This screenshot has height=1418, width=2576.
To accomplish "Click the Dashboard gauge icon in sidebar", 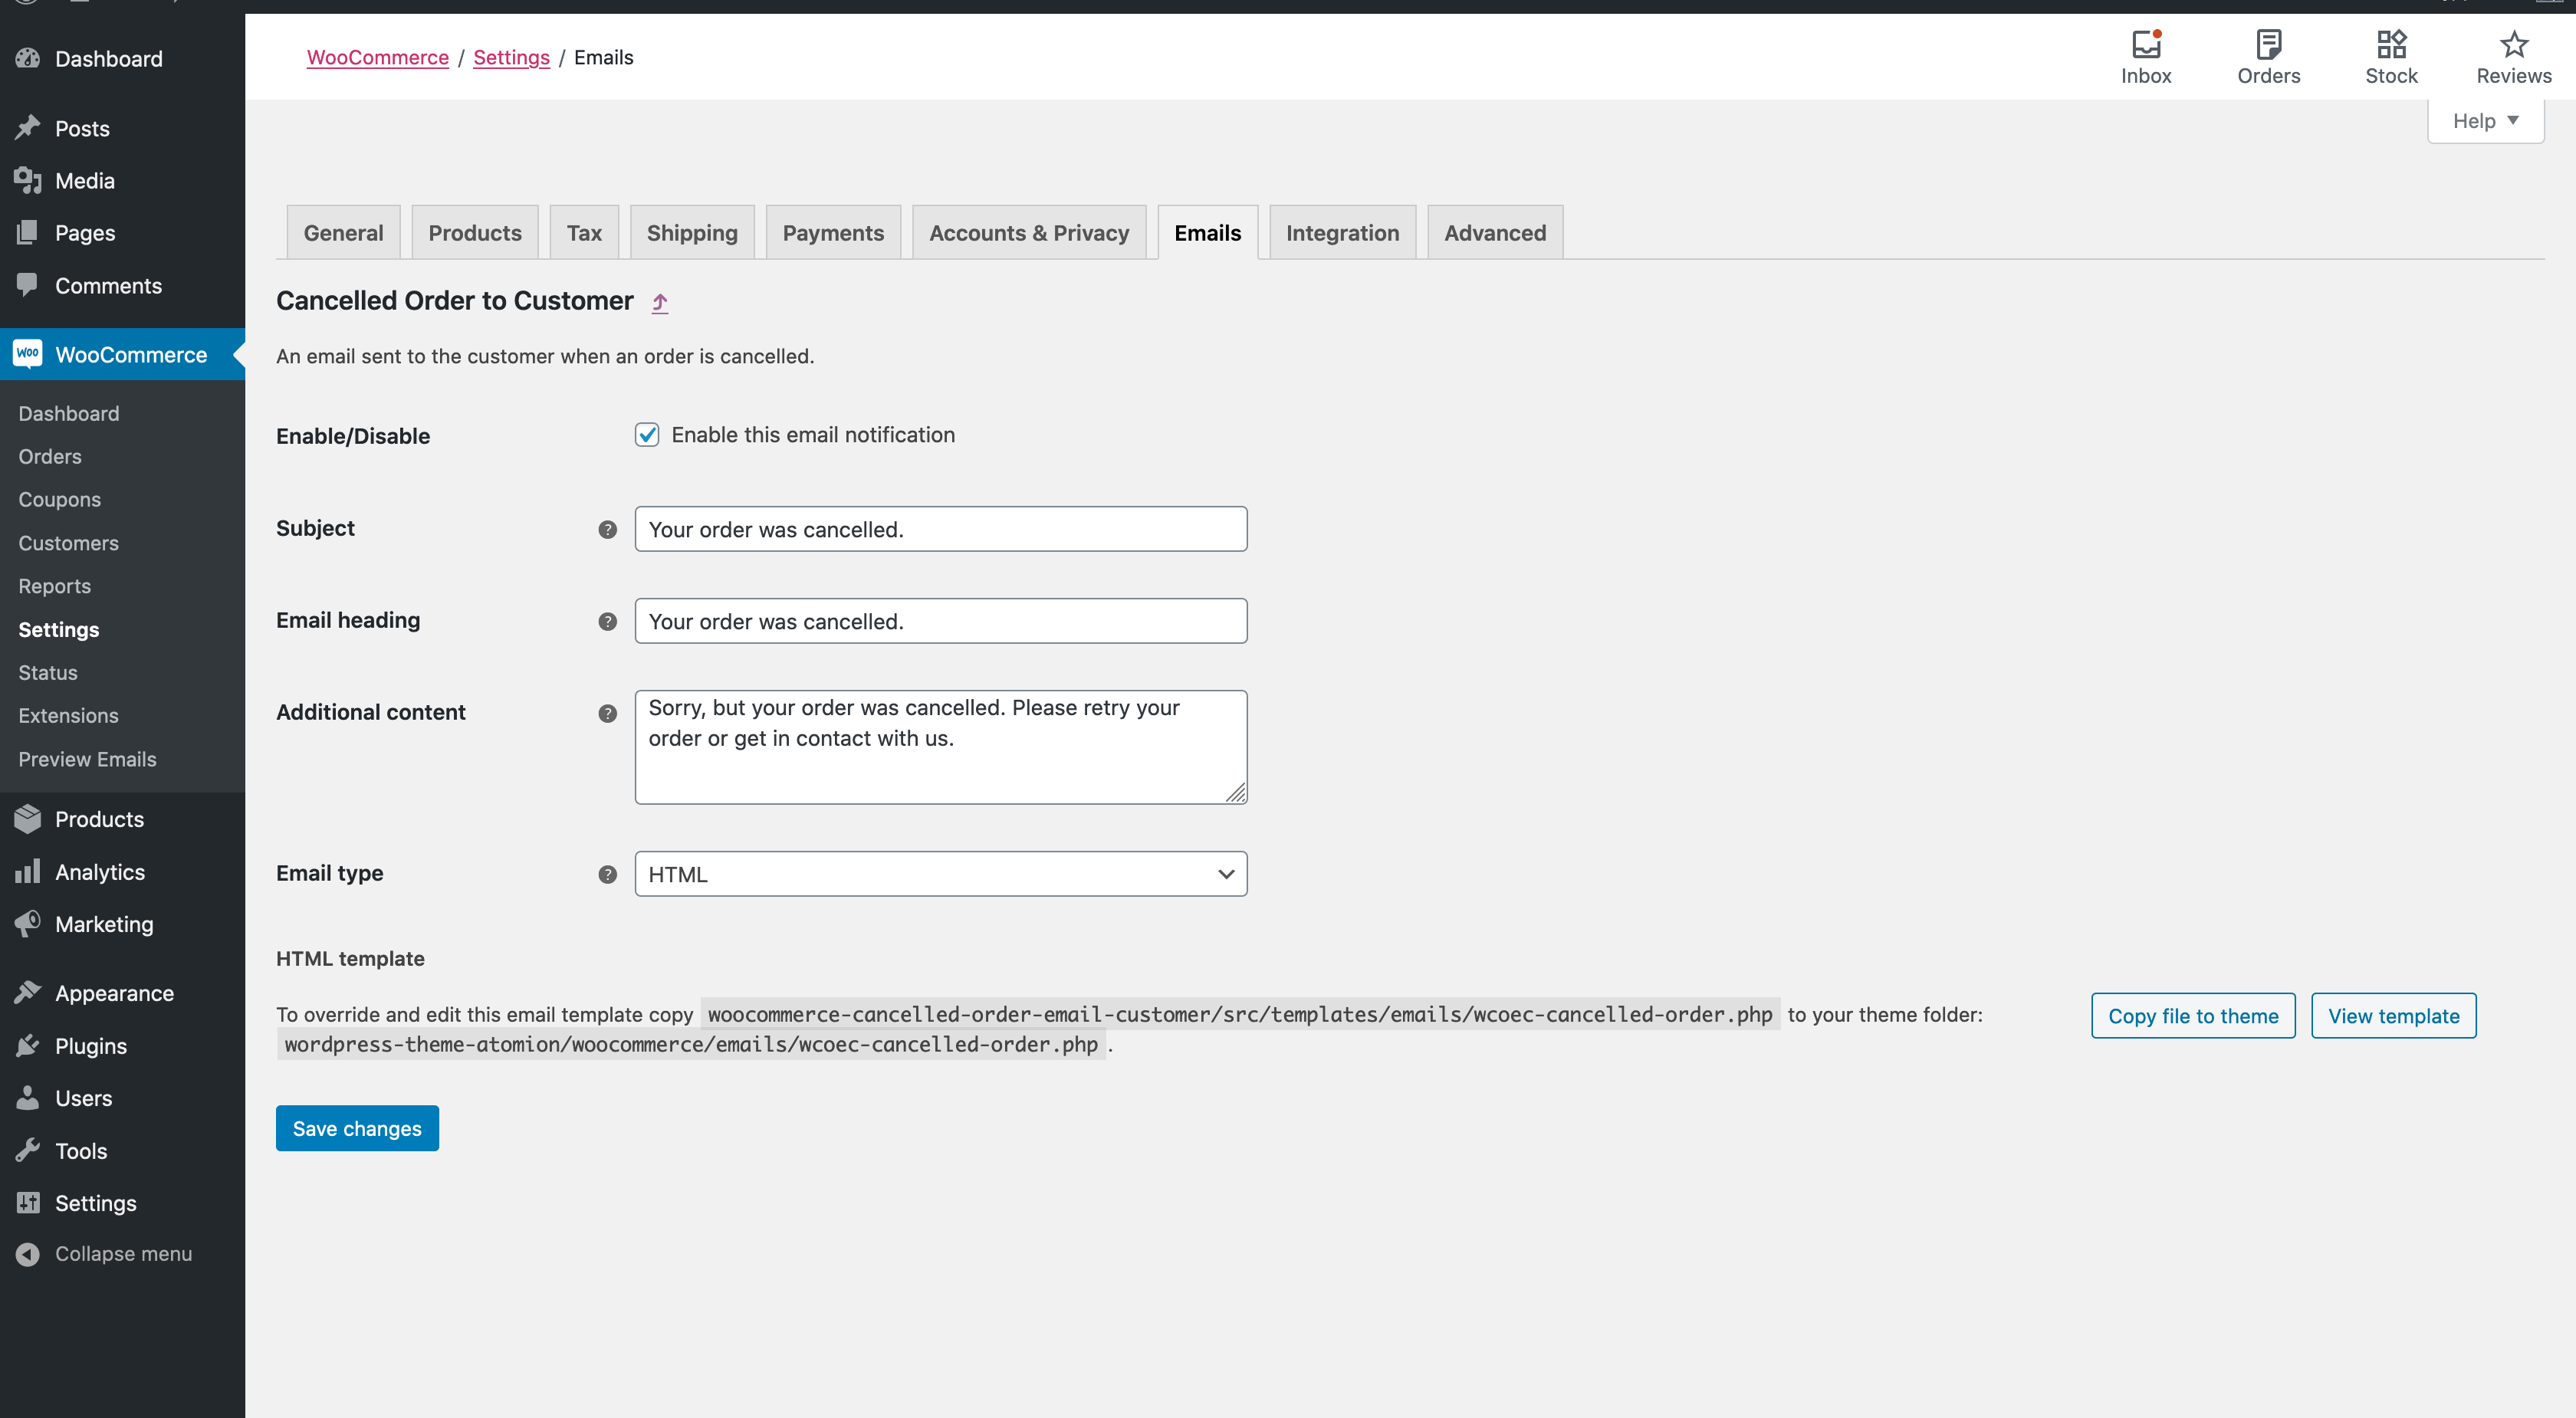I will point(28,58).
